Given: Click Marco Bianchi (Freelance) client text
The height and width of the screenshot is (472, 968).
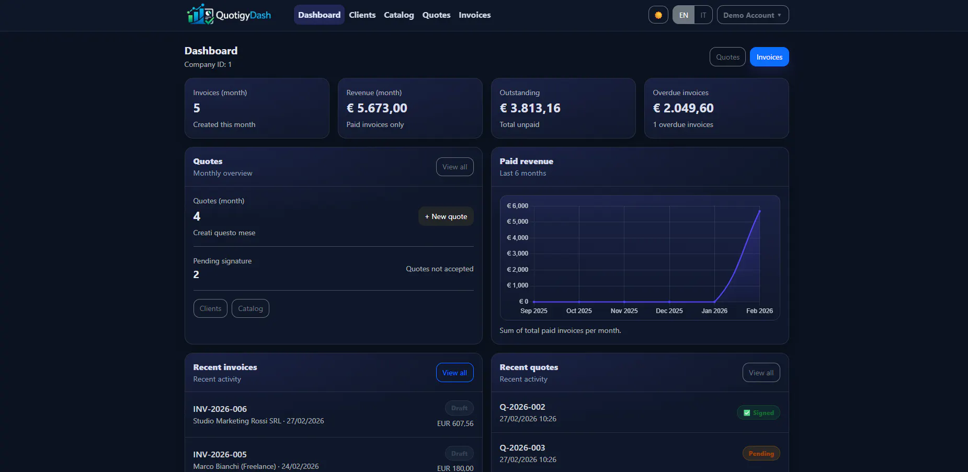Looking at the screenshot, I should point(235,466).
